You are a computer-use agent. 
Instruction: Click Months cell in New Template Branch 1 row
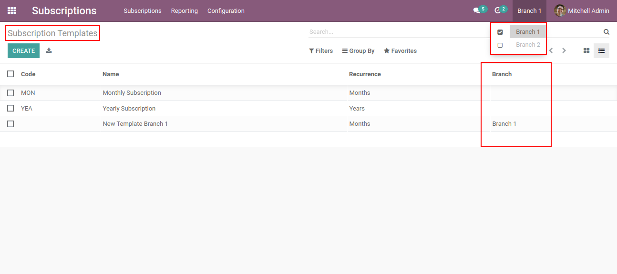pos(360,124)
